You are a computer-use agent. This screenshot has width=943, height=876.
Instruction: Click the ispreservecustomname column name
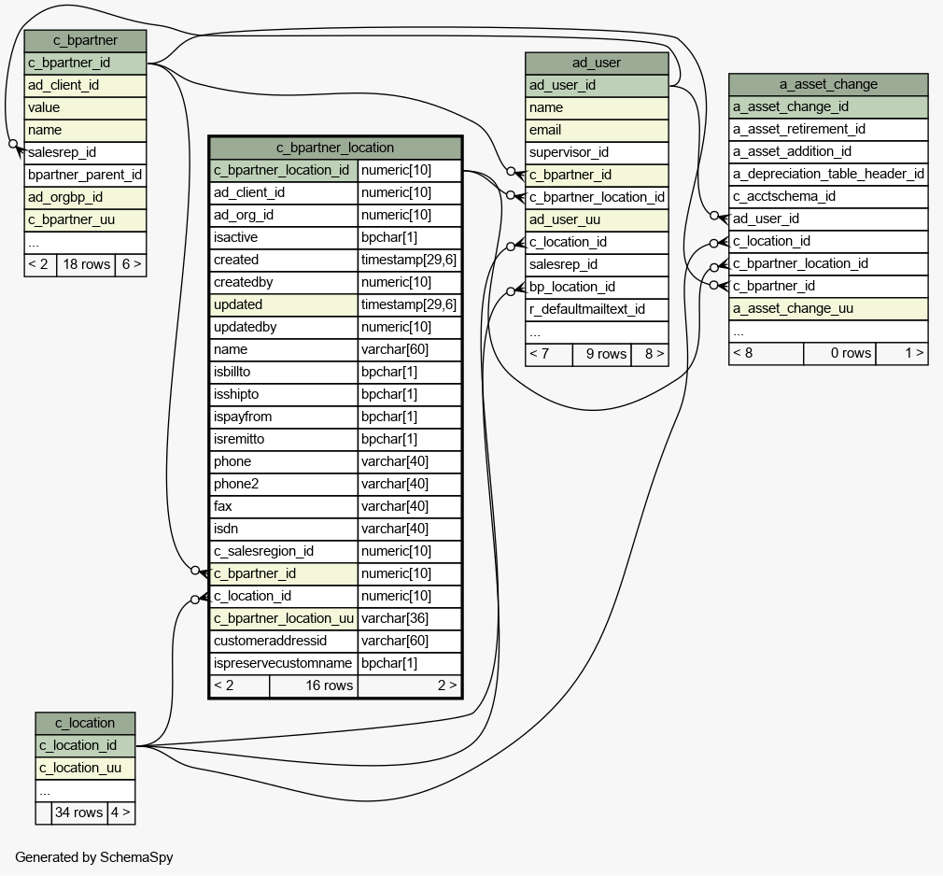[x=284, y=663]
